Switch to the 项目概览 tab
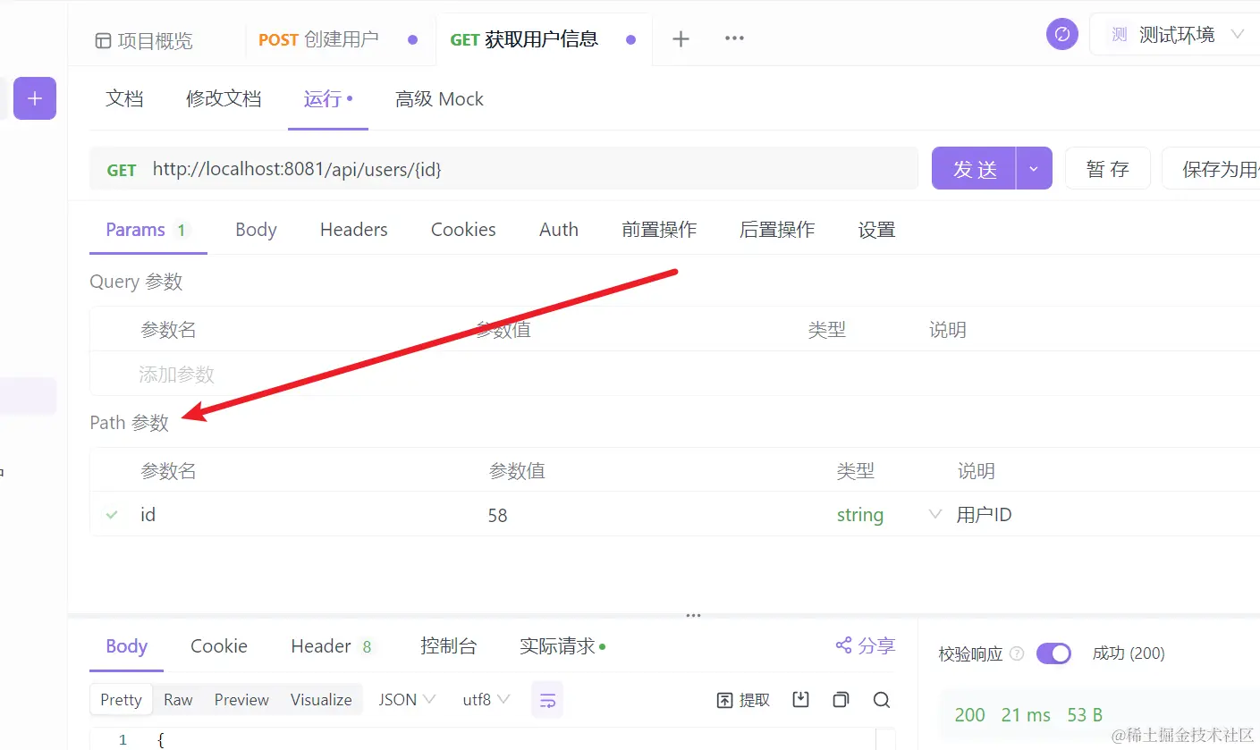The height and width of the screenshot is (750, 1260). click(x=144, y=40)
